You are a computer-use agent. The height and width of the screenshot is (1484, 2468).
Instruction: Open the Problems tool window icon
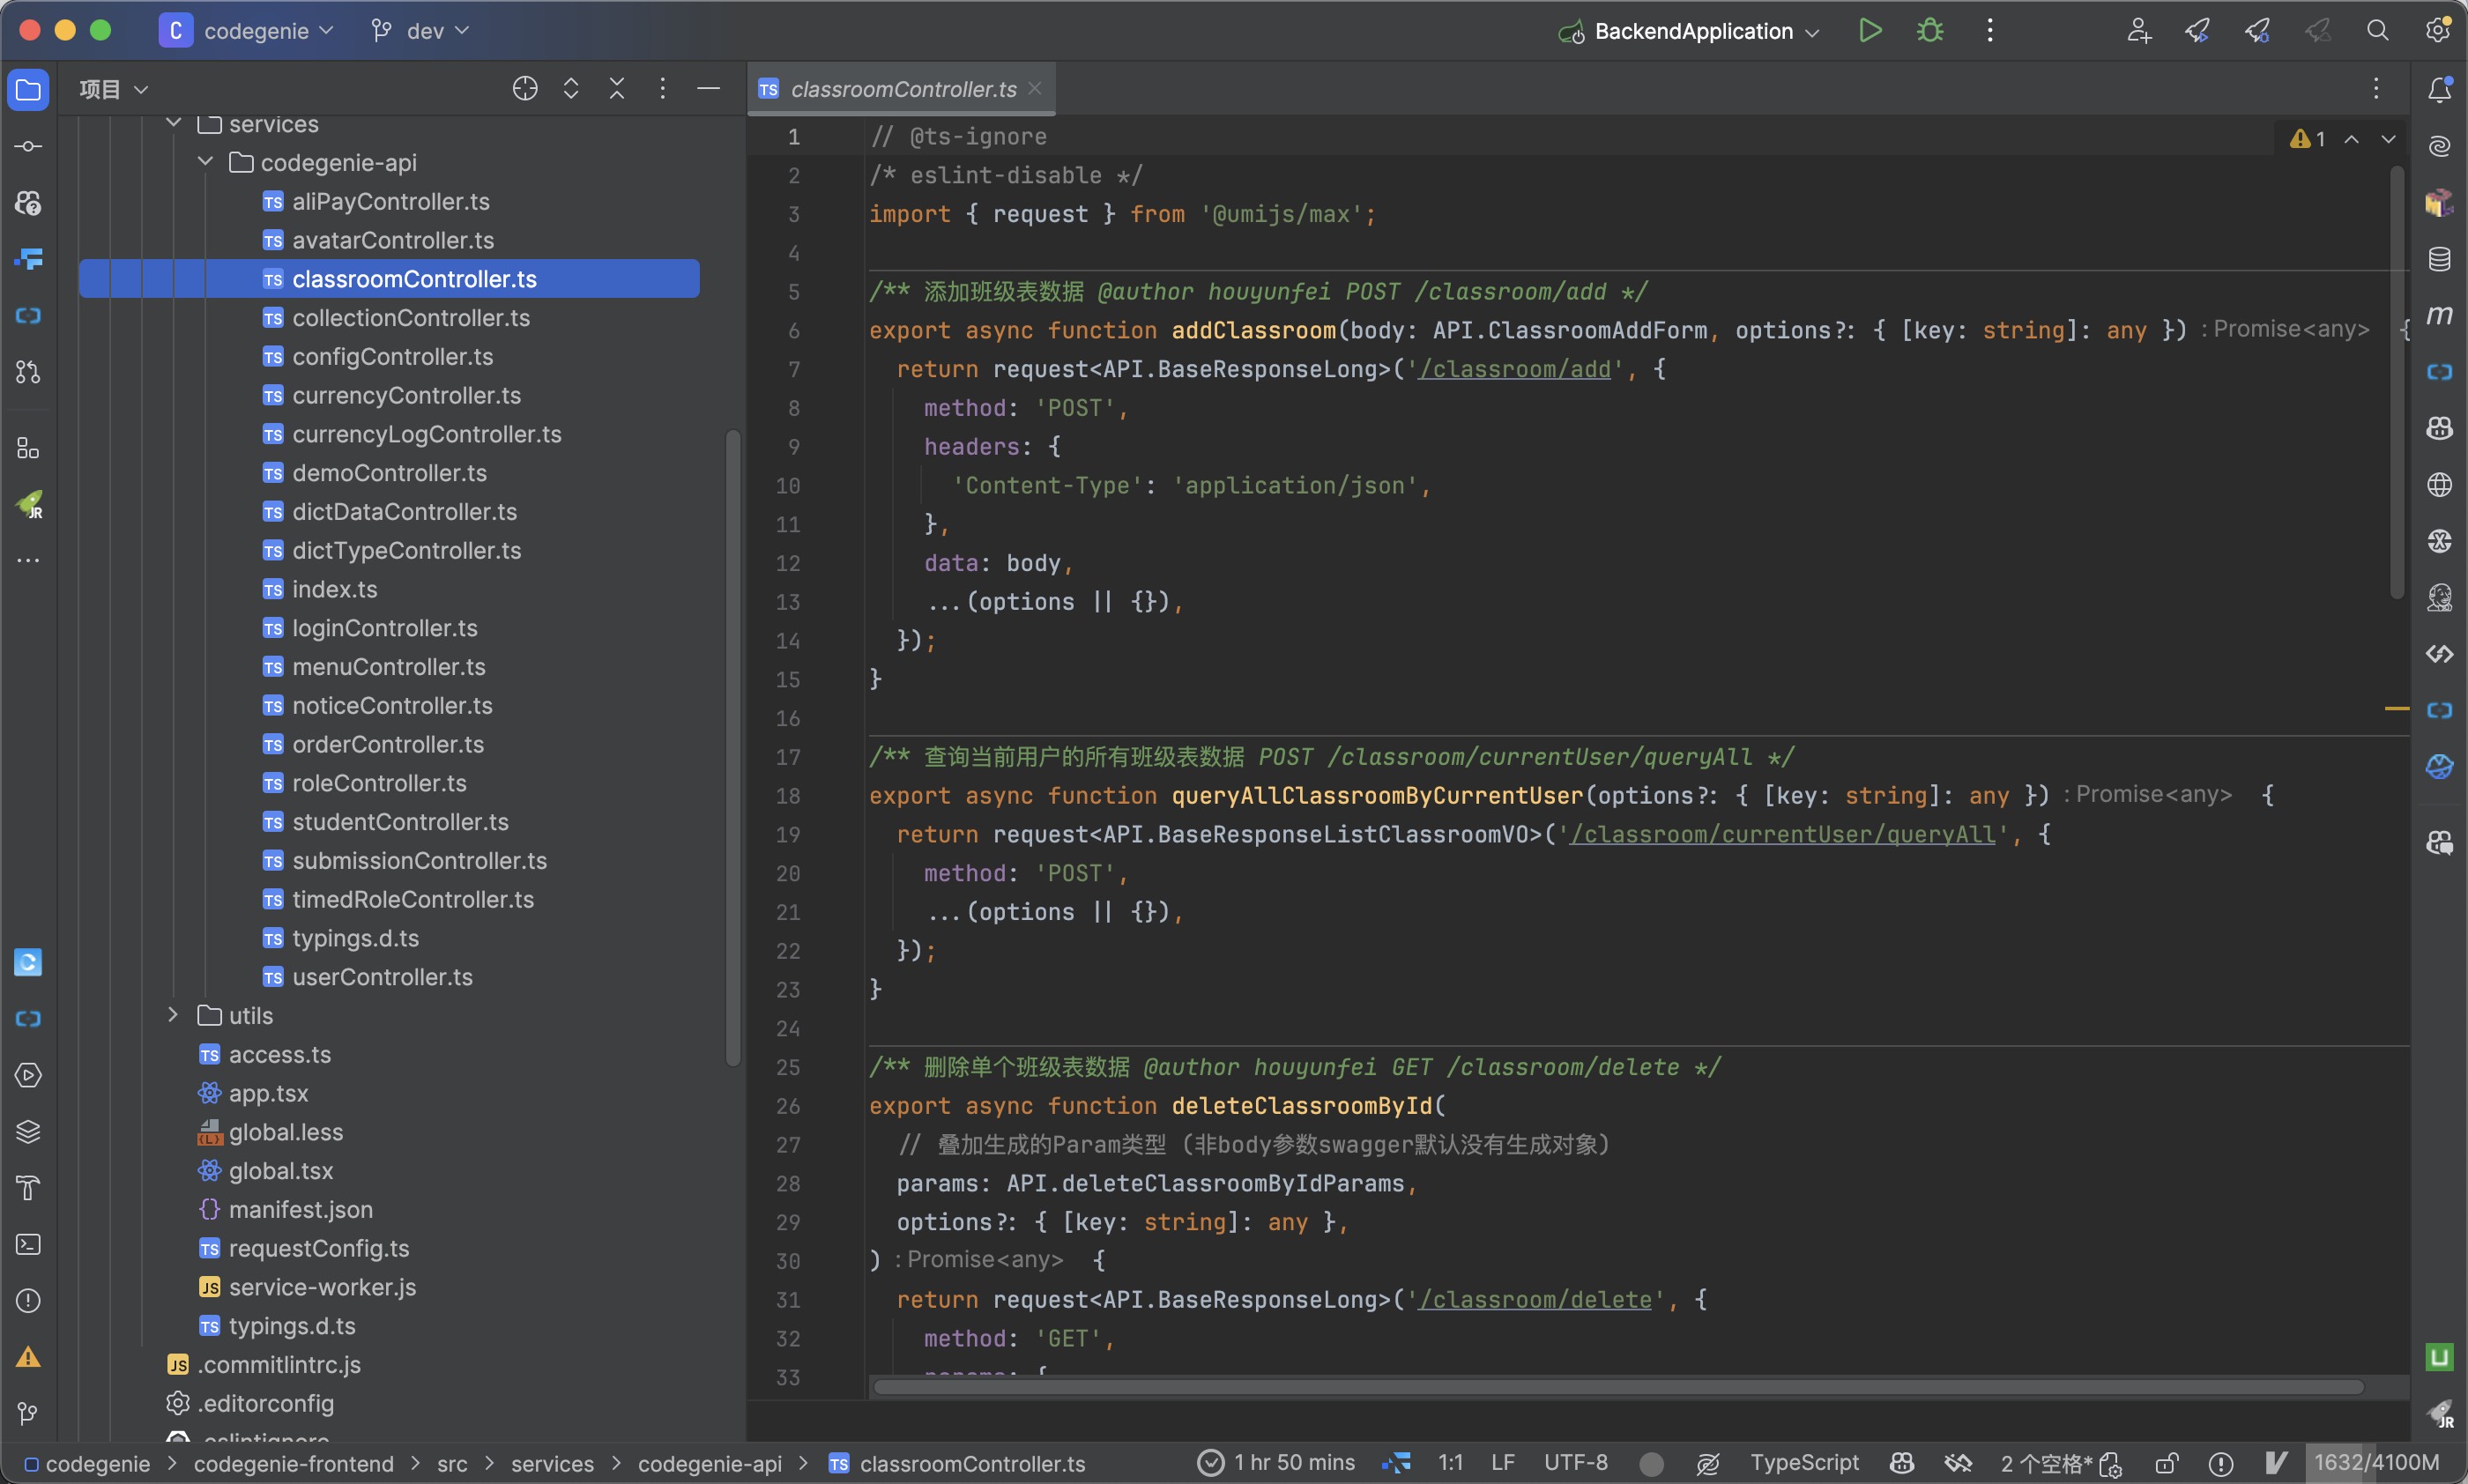(28, 1301)
